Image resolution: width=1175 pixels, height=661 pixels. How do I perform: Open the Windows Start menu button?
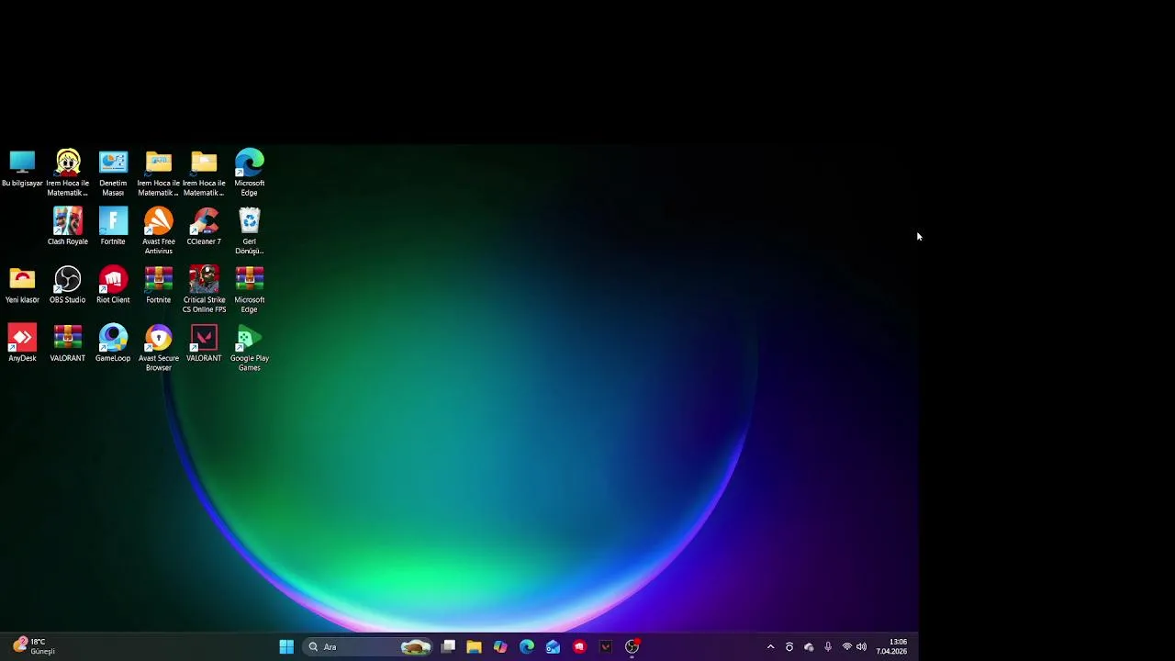pyautogui.click(x=286, y=647)
